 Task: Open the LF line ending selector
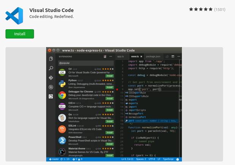pos(159,159)
